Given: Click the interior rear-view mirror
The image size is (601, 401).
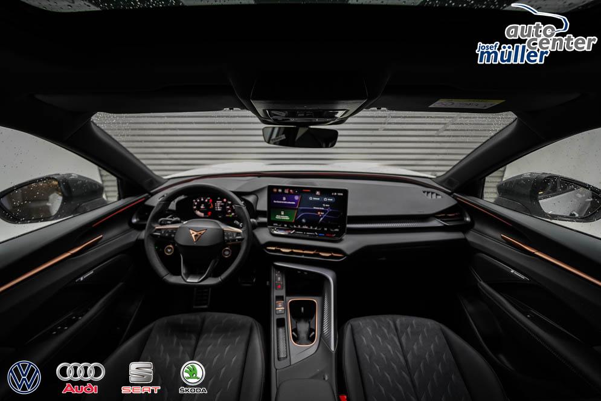Looking at the screenshot, I should pos(300,137).
